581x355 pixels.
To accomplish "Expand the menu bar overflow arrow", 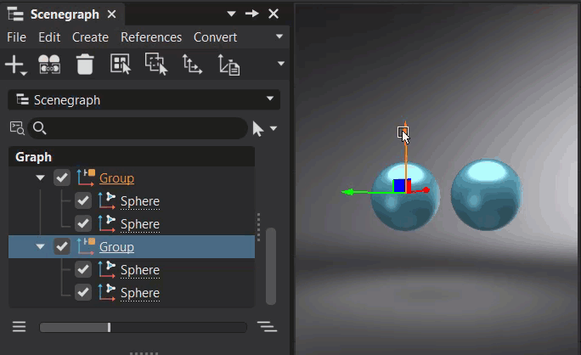I will tap(279, 37).
